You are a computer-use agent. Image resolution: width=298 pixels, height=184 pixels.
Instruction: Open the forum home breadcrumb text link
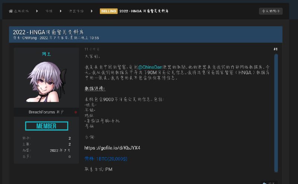point(23,11)
